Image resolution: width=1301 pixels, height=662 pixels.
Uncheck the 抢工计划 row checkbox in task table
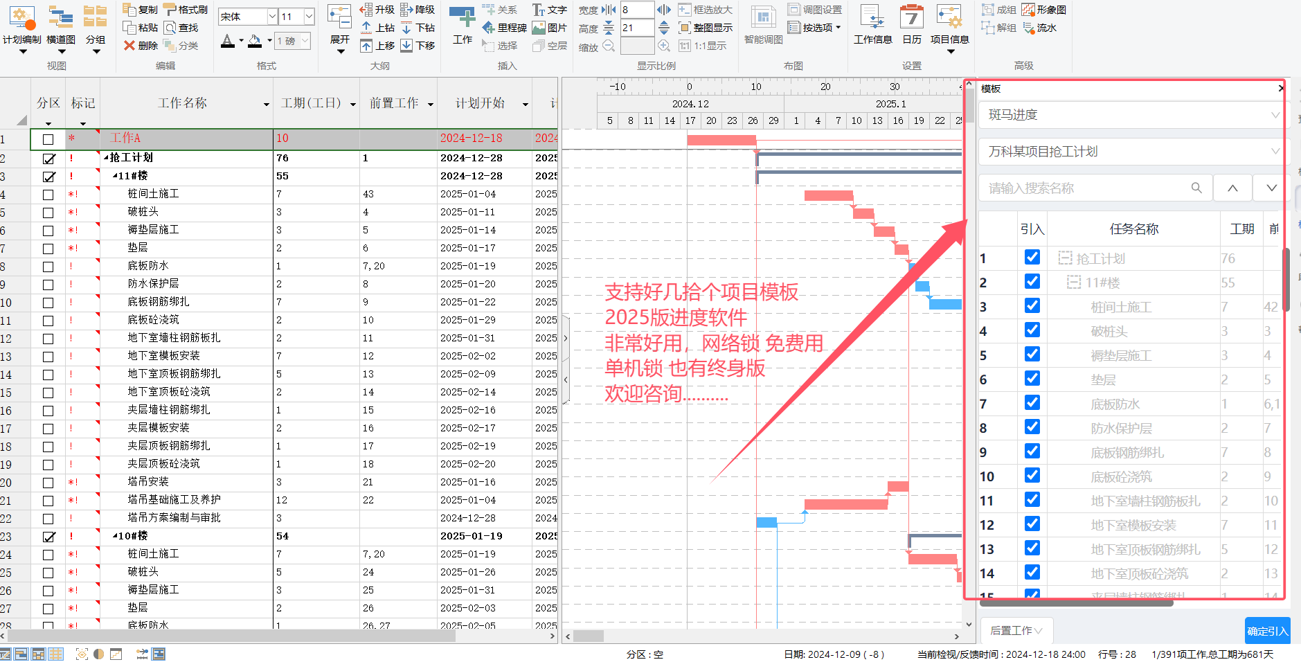pos(48,159)
